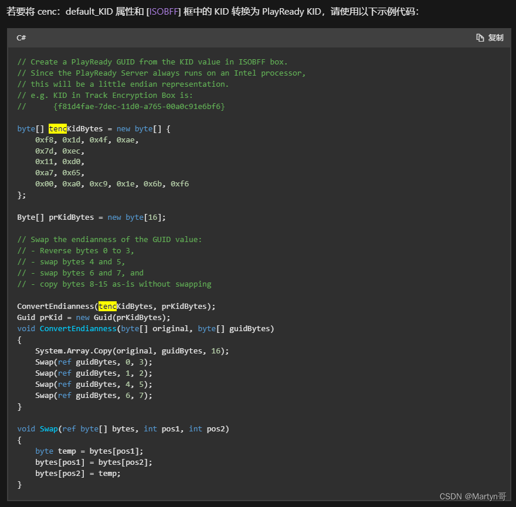
Task: Click the highlighted tenc in tencKidBytes declaration
Action: click(x=57, y=128)
